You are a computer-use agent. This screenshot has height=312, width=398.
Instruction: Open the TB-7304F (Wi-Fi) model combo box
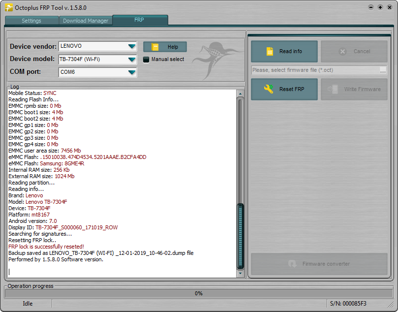click(x=98, y=60)
